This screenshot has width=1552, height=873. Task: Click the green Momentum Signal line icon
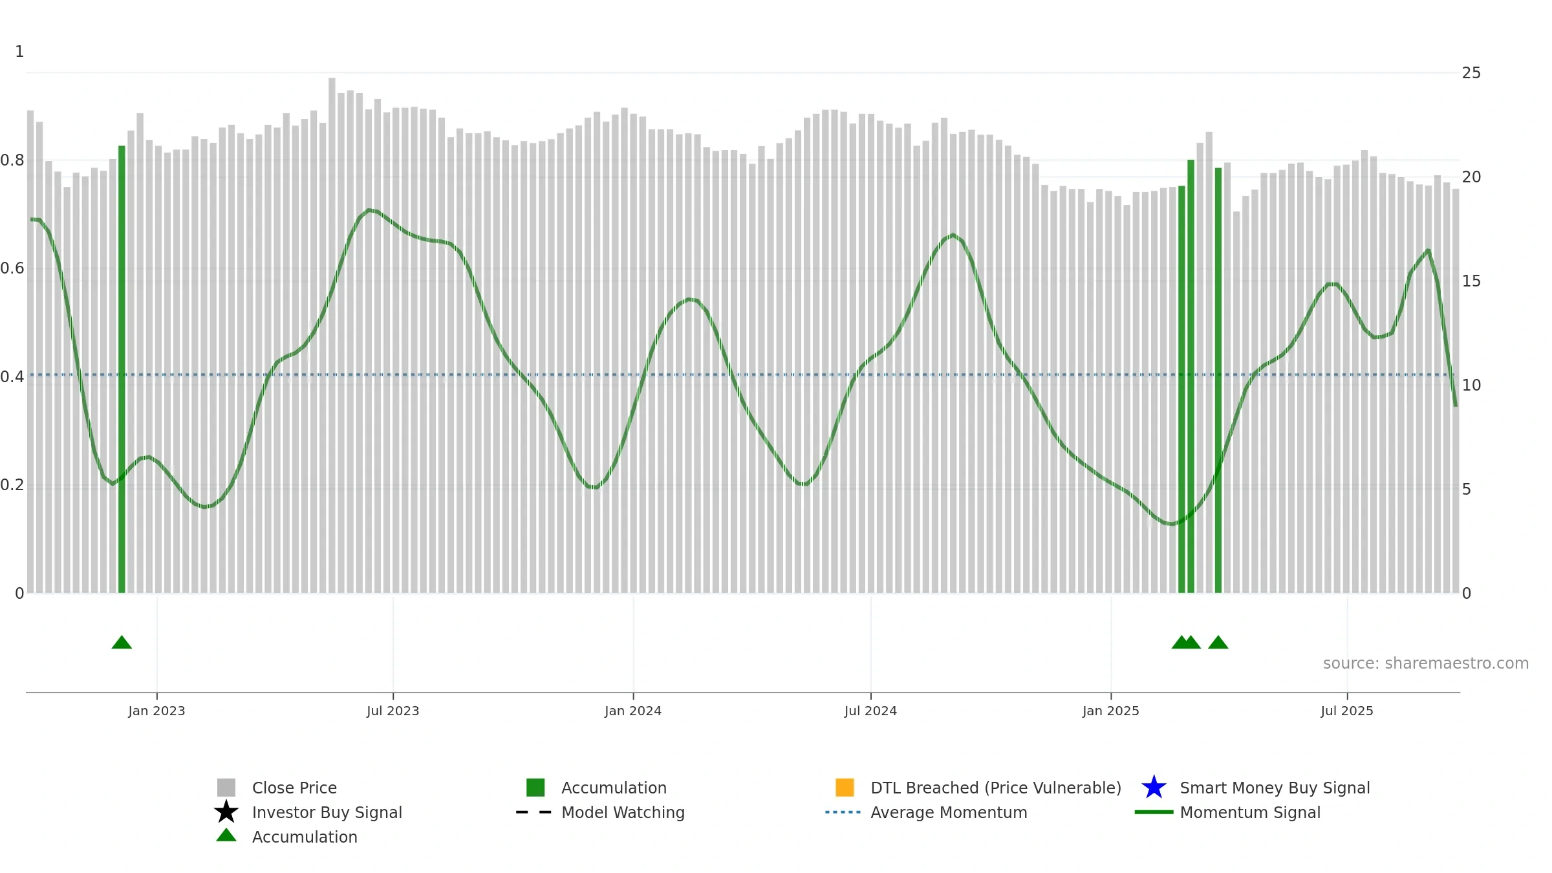[x=1154, y=812]
